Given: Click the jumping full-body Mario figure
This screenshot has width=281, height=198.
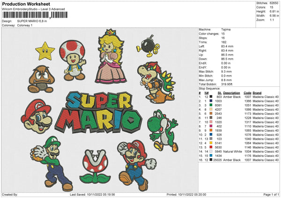Looking at the screenshot, I should [137, 166].
